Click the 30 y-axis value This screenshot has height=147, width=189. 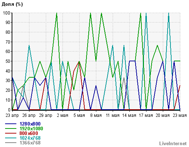[8, 81]
